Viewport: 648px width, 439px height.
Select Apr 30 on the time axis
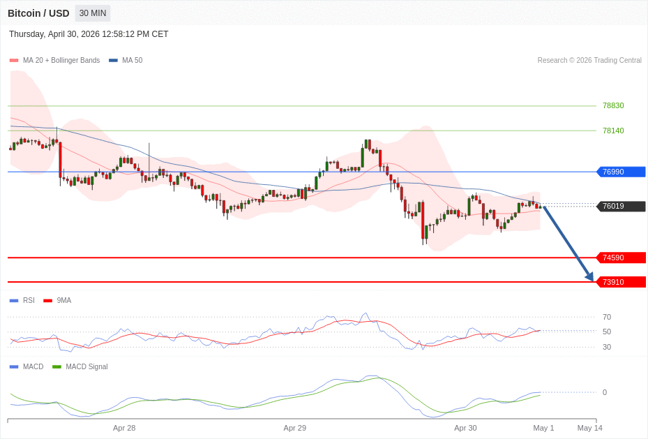465,428
